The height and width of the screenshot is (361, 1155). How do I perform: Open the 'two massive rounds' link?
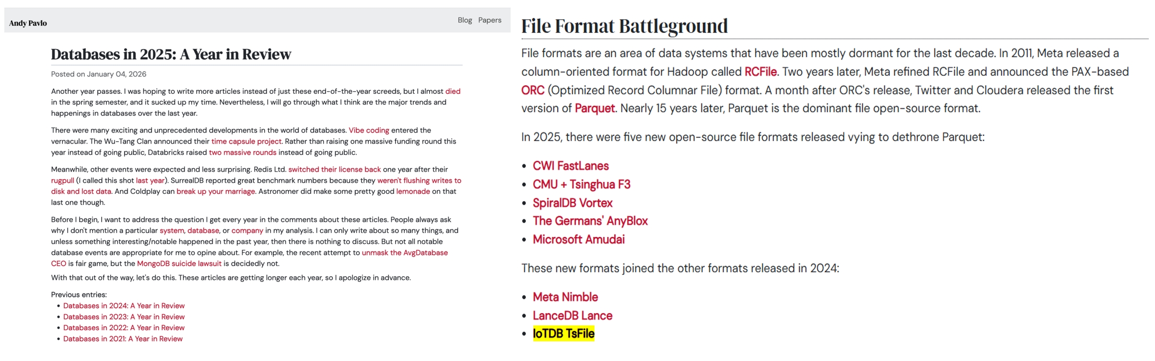(243, 152)
